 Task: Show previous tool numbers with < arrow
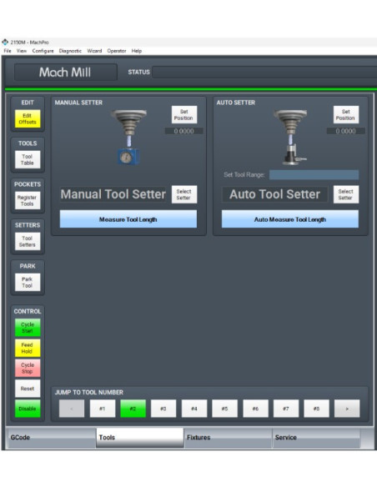72,409
